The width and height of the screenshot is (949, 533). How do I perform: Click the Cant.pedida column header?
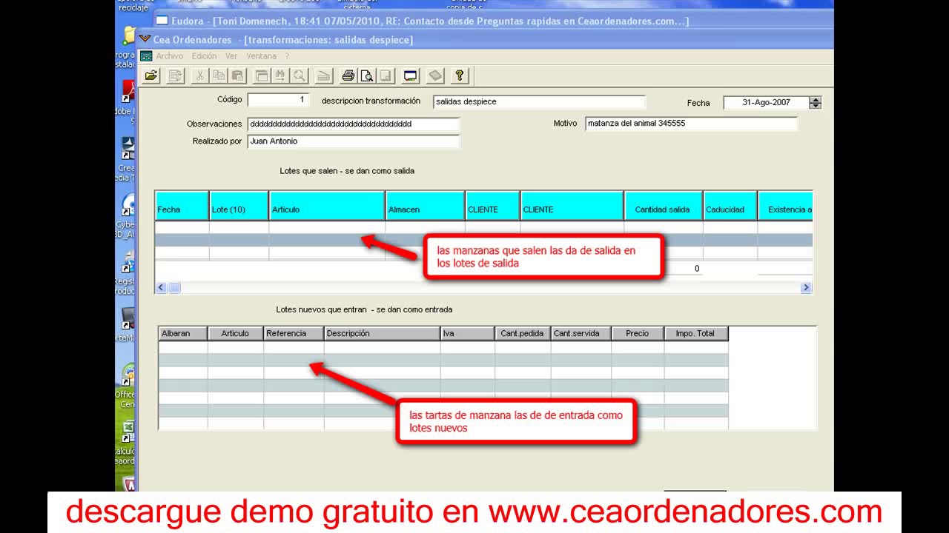pos(523,334)
